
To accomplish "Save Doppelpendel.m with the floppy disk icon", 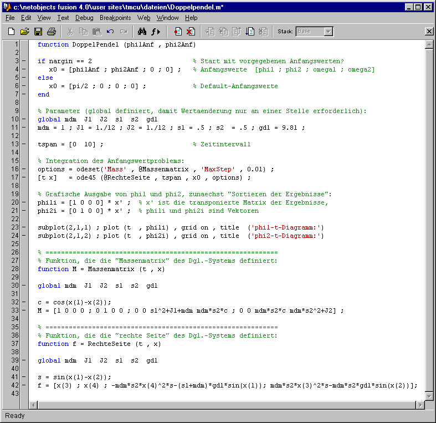I will tap(38, 32).
